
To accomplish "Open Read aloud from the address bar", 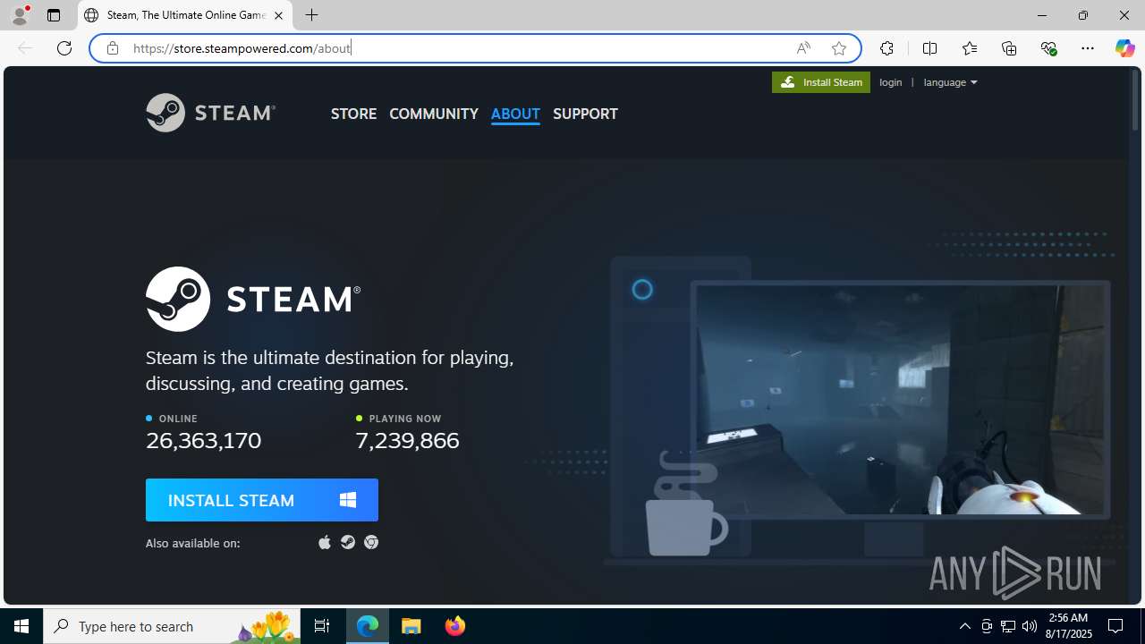I will (x=803, y=48).
